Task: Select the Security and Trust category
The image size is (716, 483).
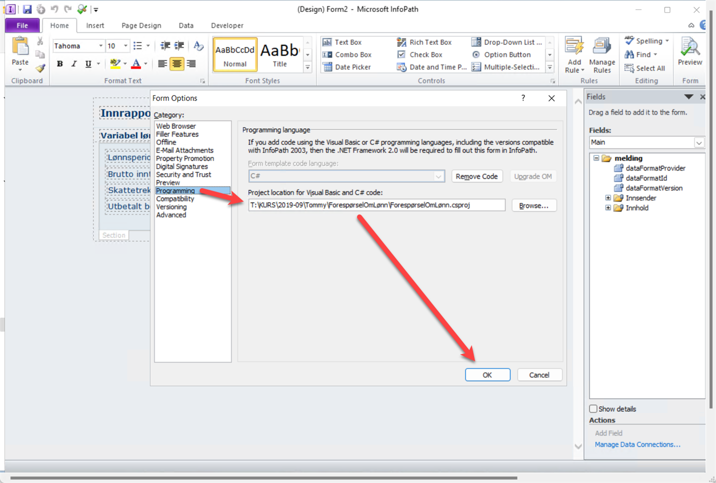Action: point(183,175)
